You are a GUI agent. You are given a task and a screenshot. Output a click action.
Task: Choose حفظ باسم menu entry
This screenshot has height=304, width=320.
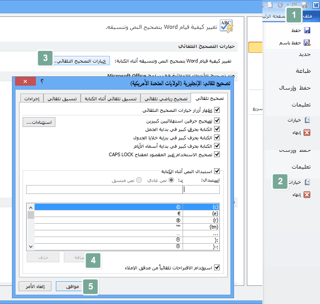click(290, 43)
